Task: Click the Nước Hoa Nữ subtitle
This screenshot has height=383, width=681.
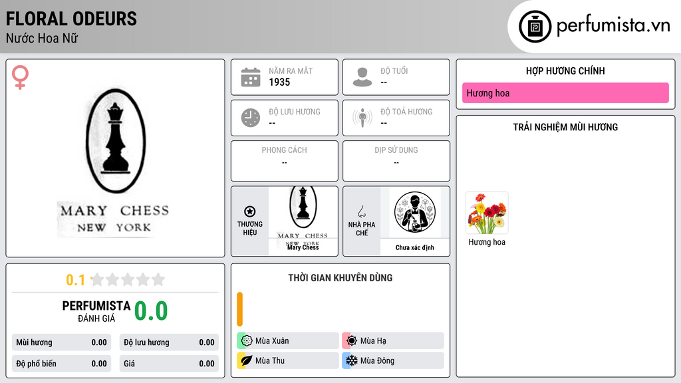Action: tap(42, 38)
